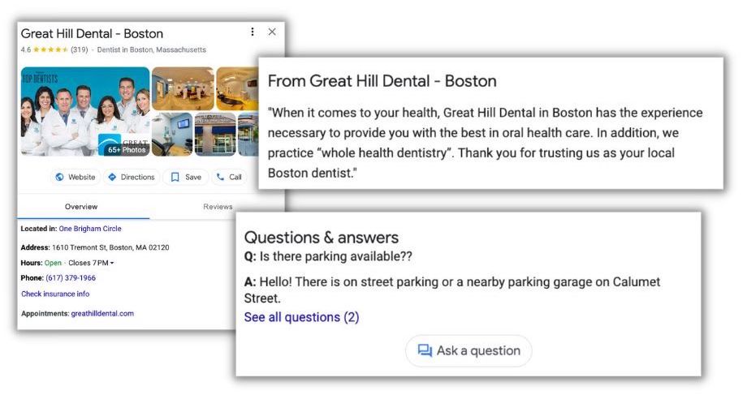Screen dimensions: 747x399
Task: Click the phone number (617) 379-1966
Action: 71,277
